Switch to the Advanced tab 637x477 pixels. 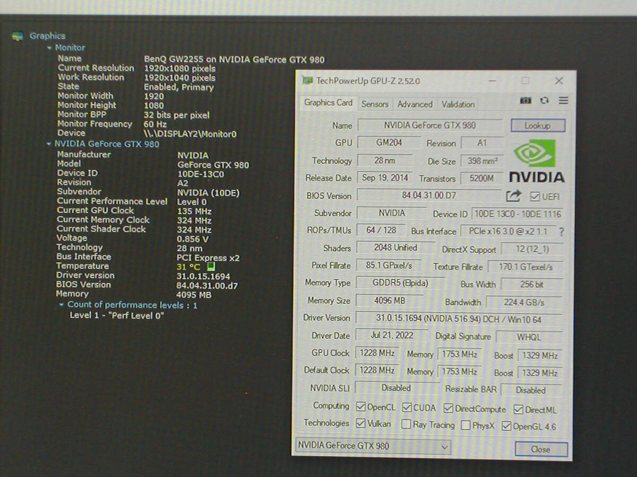coord(415,104)
